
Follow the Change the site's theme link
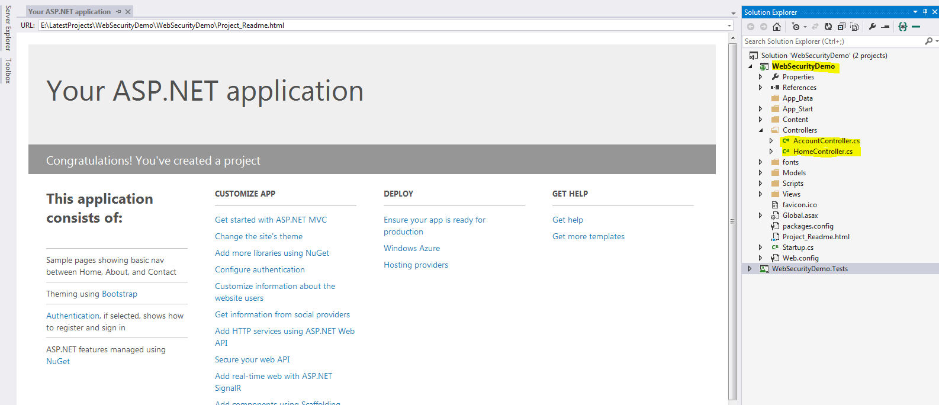click(259, 236)
